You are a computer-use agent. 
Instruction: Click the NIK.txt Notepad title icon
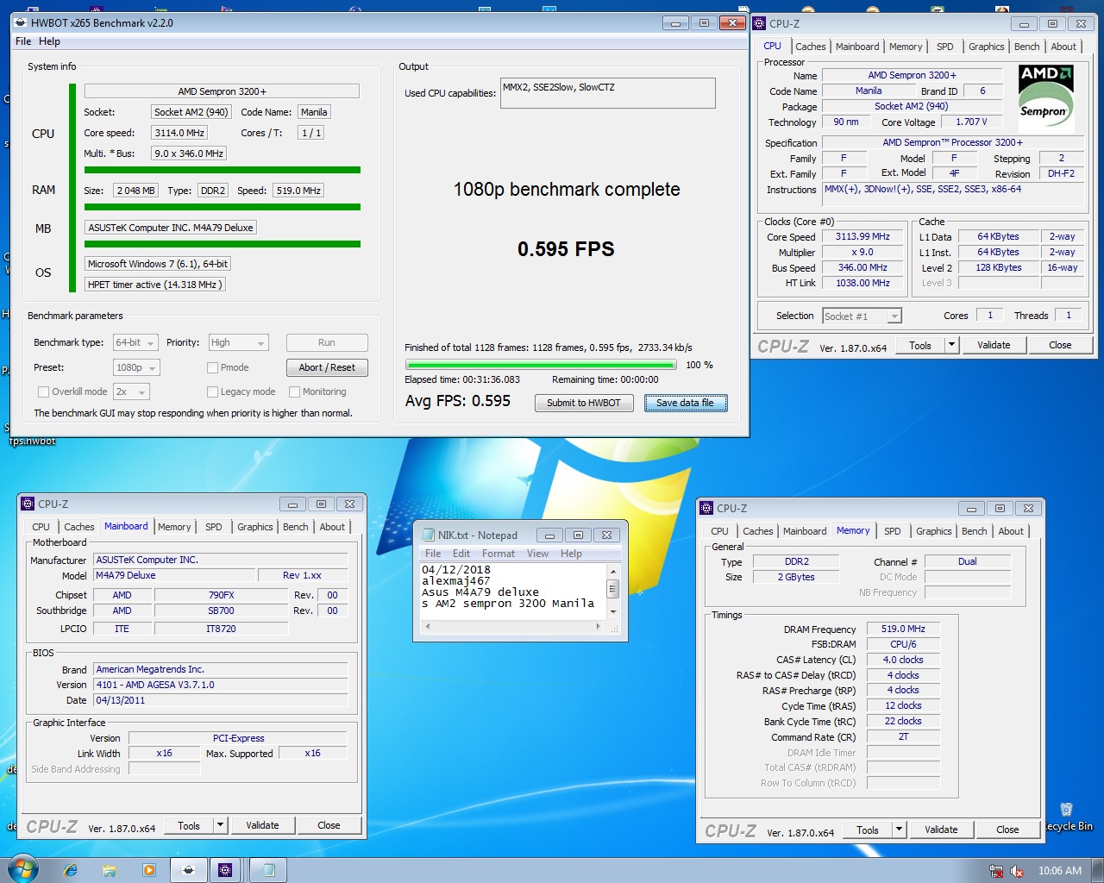click(429, 535)
